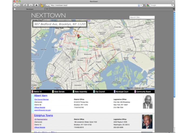The width and height of the screenshot is (188, 133).
Task: Click the NEXTTOWN site logo
Action: 48,15
